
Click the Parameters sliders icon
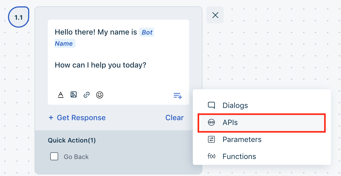212,139
